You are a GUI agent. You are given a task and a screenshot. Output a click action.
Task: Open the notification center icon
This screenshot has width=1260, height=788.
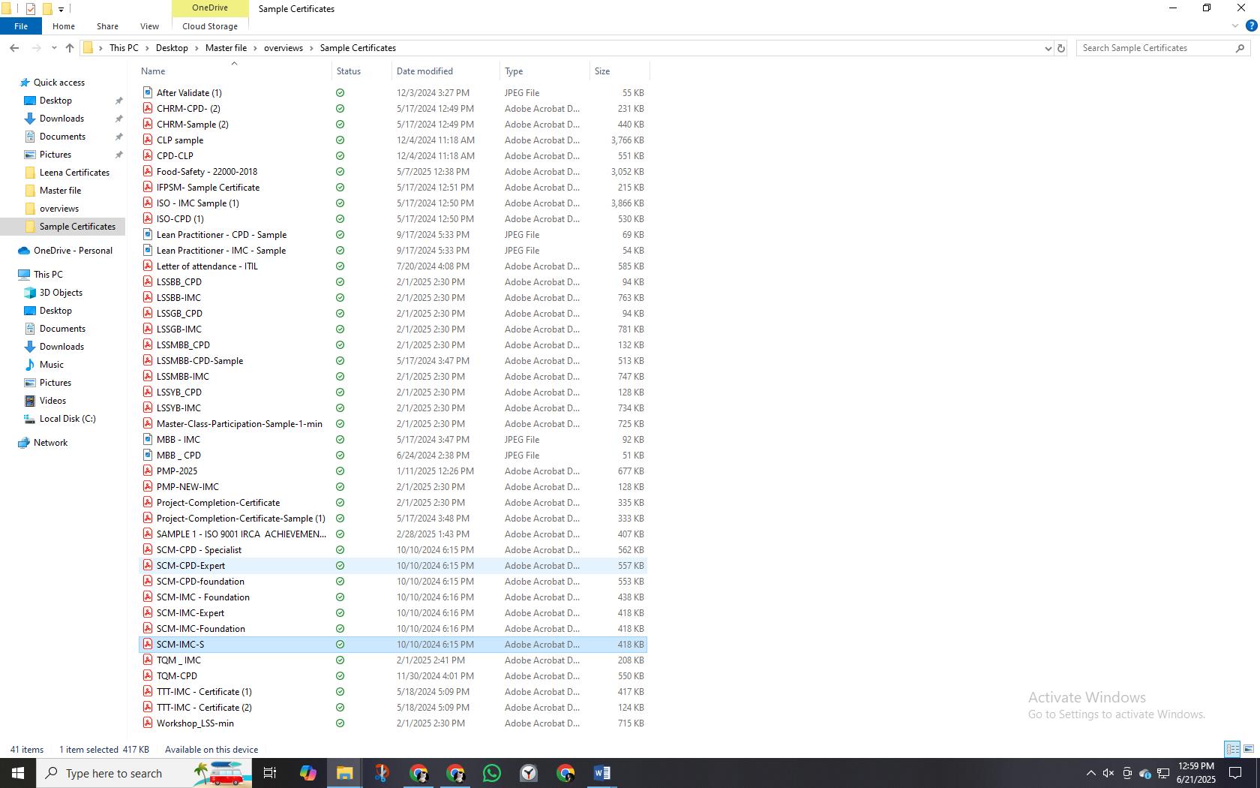point(1234,773)
